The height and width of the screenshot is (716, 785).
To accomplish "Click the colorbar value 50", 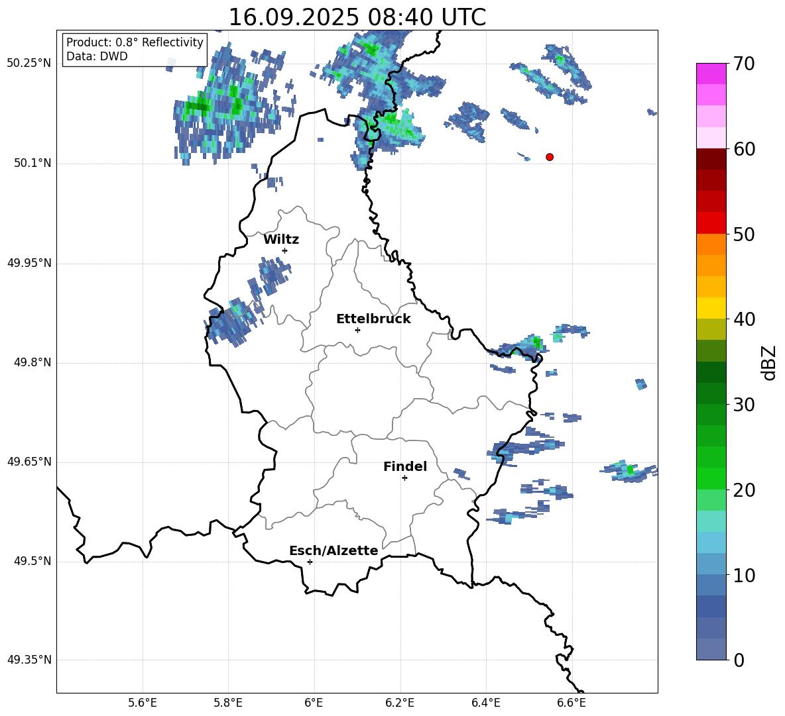I will pos(744,234).
